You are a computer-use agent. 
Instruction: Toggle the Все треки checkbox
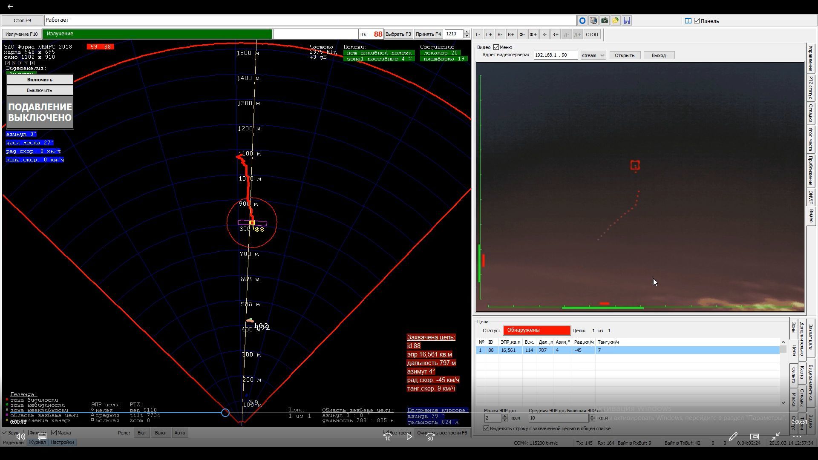click(x=386, y=433)
